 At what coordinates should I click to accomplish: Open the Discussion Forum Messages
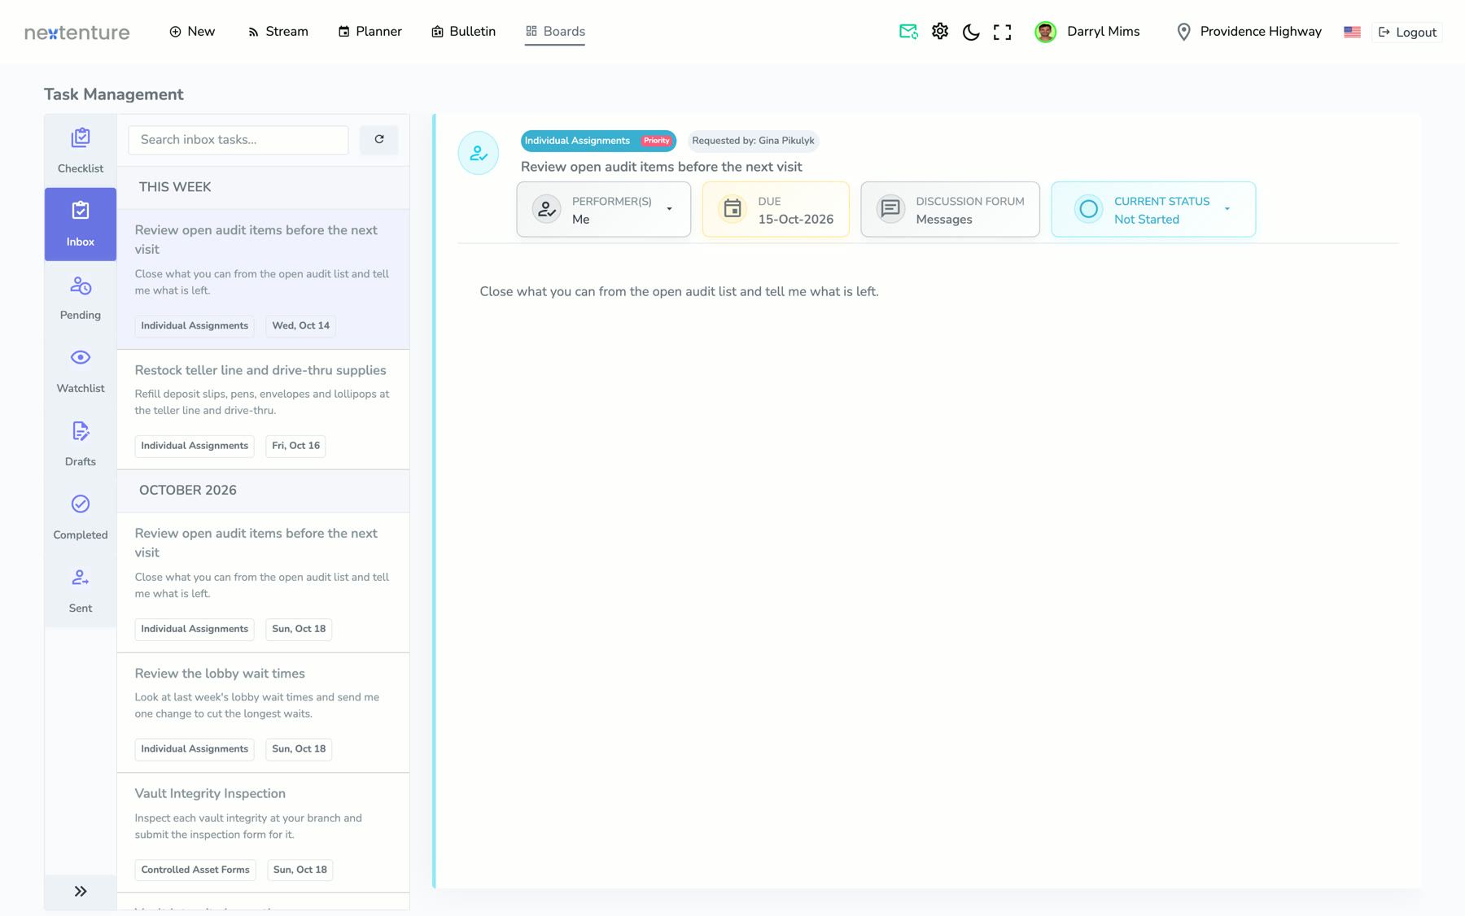pos(950,210)
